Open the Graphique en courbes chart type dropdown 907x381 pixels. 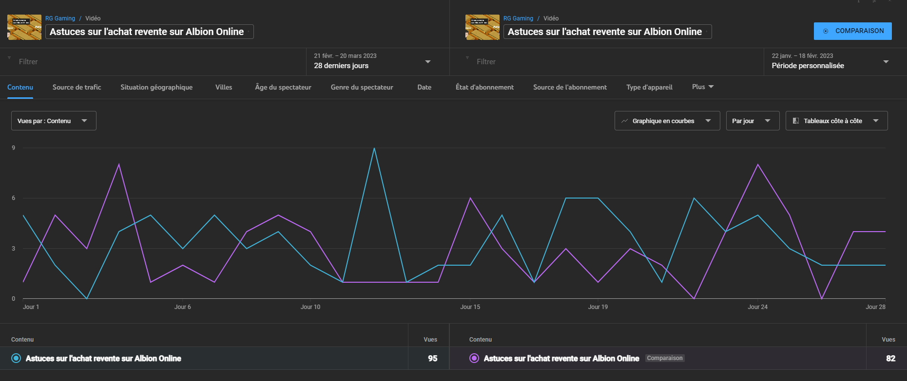667,121
